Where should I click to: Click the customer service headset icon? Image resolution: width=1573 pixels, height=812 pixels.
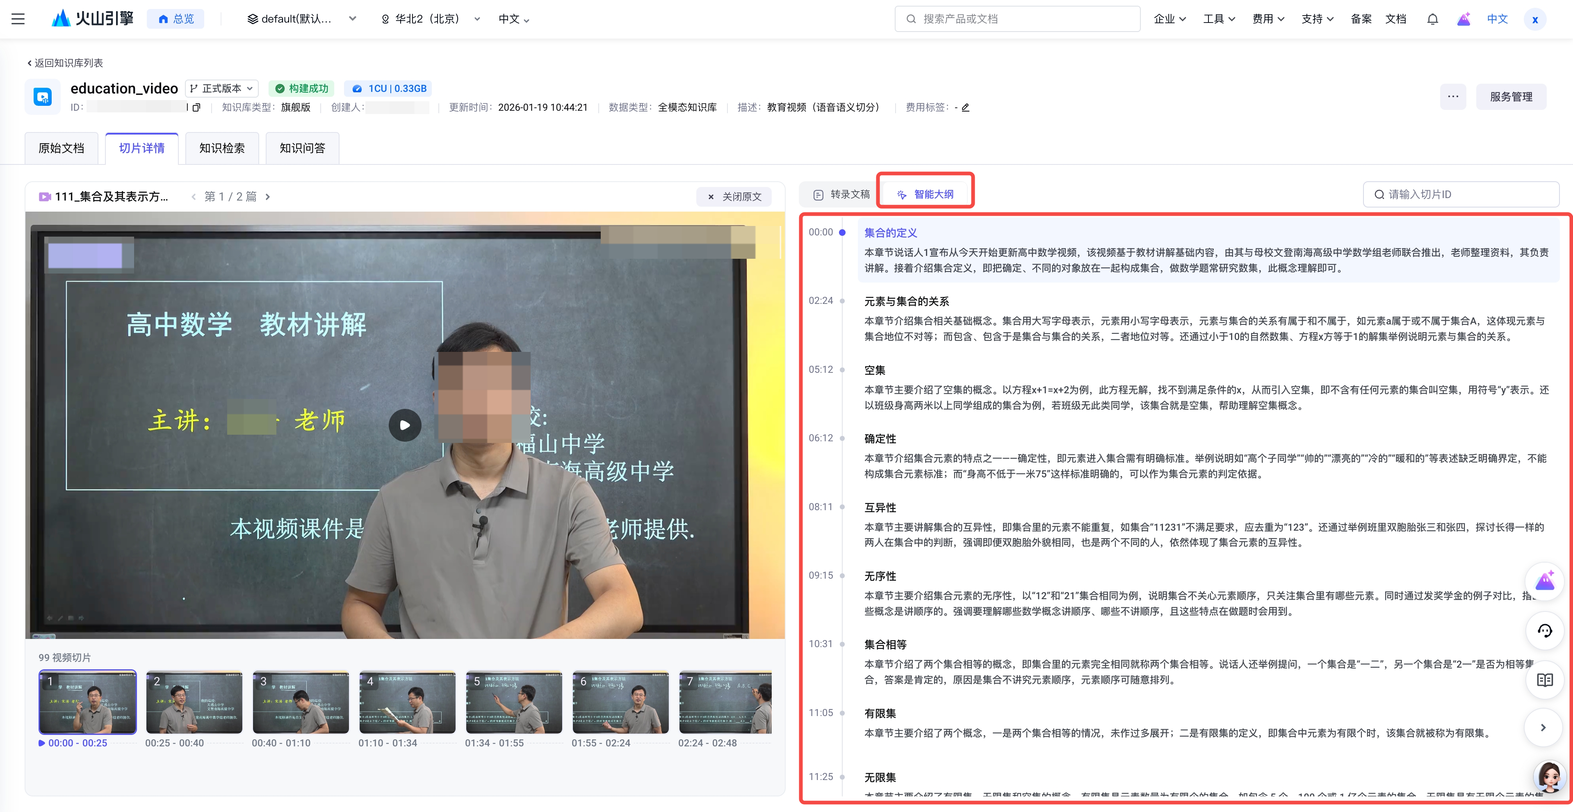coord(1544,631)
